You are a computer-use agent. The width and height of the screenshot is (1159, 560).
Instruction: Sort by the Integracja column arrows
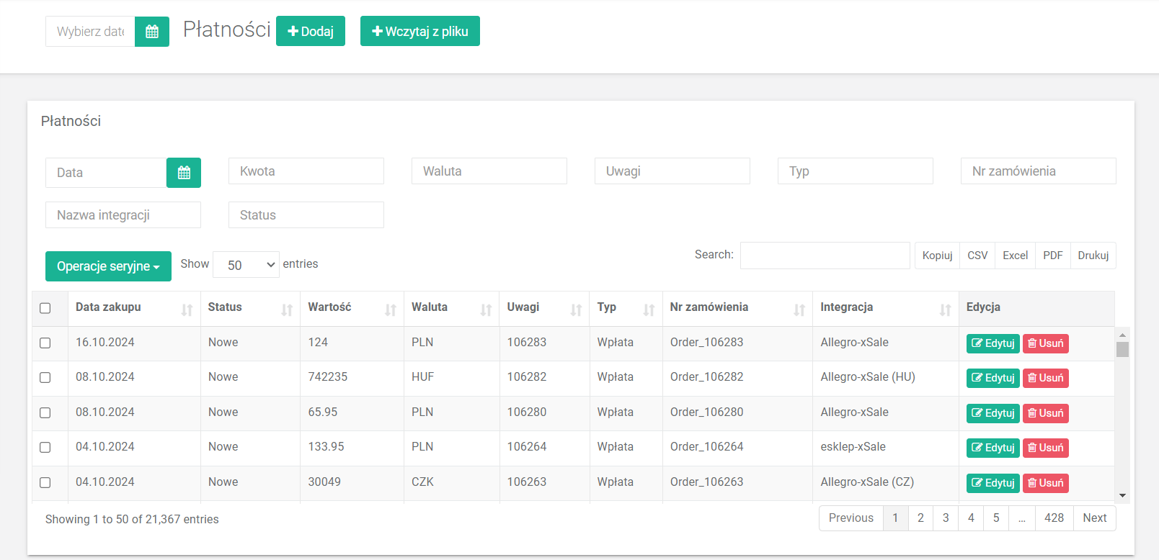pyautogui.click(x=945, y=310)
